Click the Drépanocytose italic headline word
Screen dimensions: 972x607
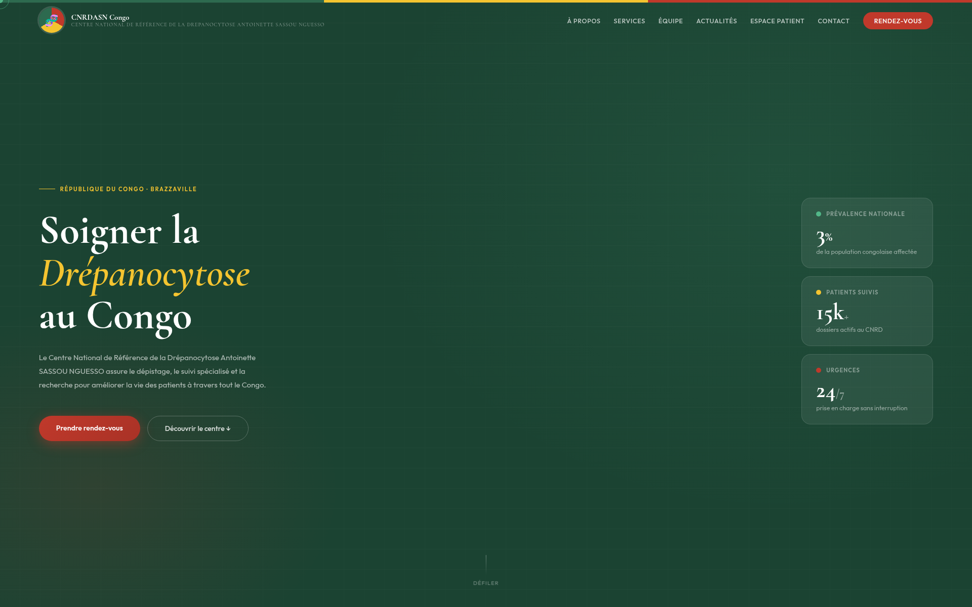145,274
